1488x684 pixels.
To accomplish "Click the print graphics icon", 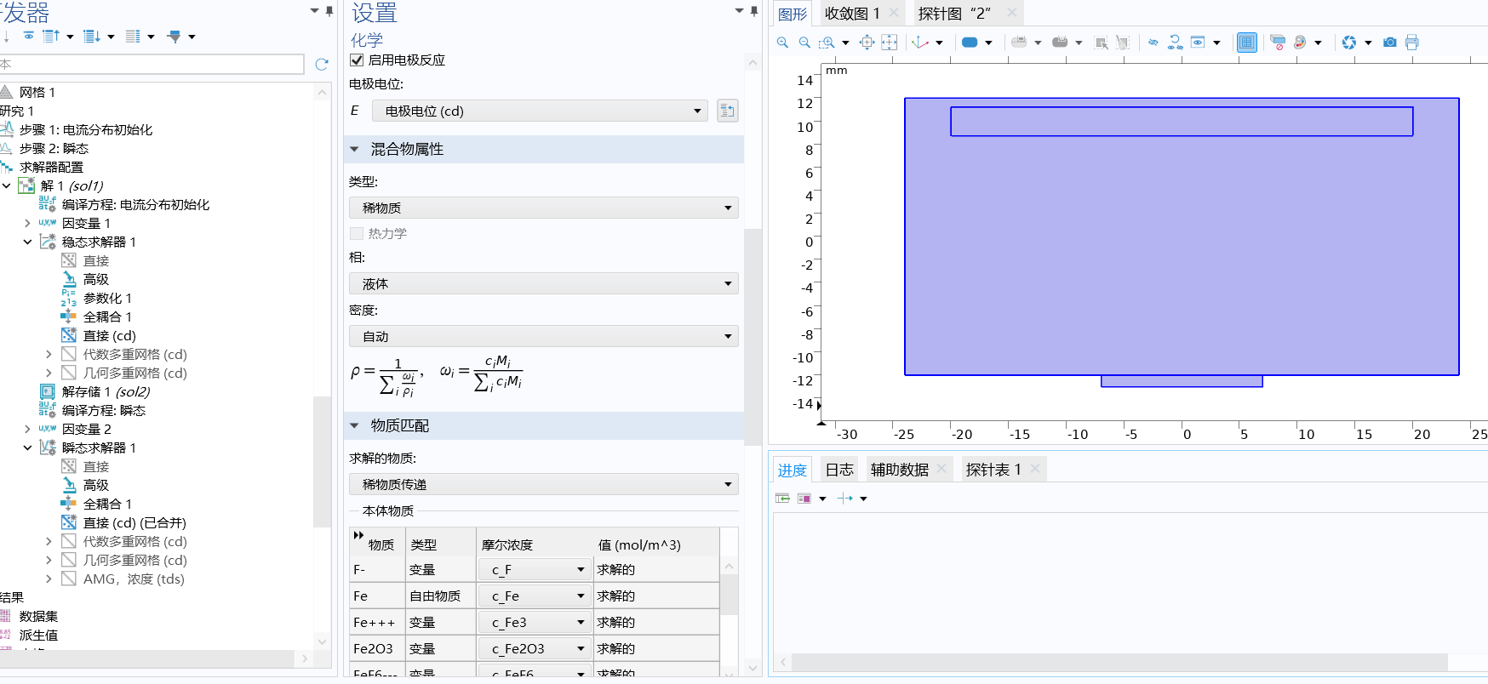I will [1412, 43].
